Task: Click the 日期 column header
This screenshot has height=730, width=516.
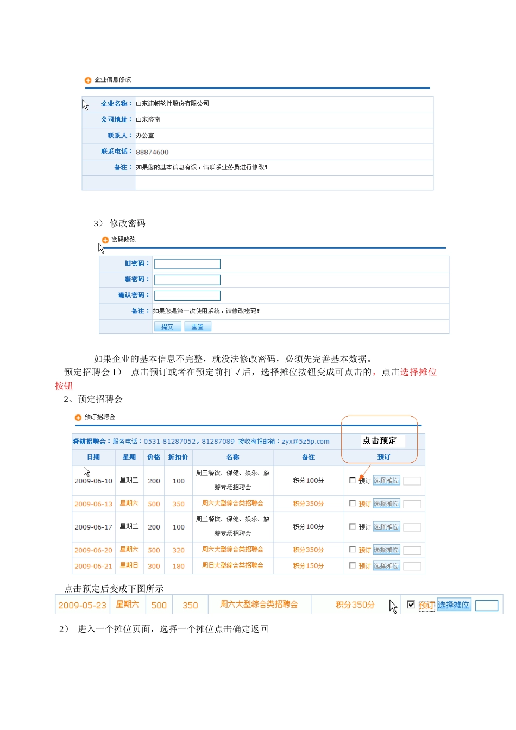Action: pyautogui.click(x=93, y=457)
